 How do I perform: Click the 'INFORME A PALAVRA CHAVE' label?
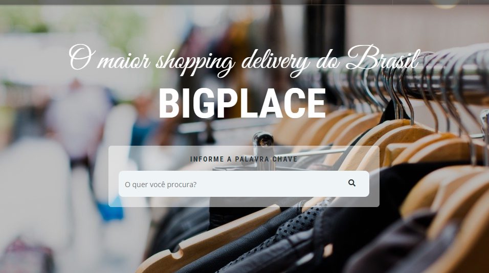tap(244, 160)
